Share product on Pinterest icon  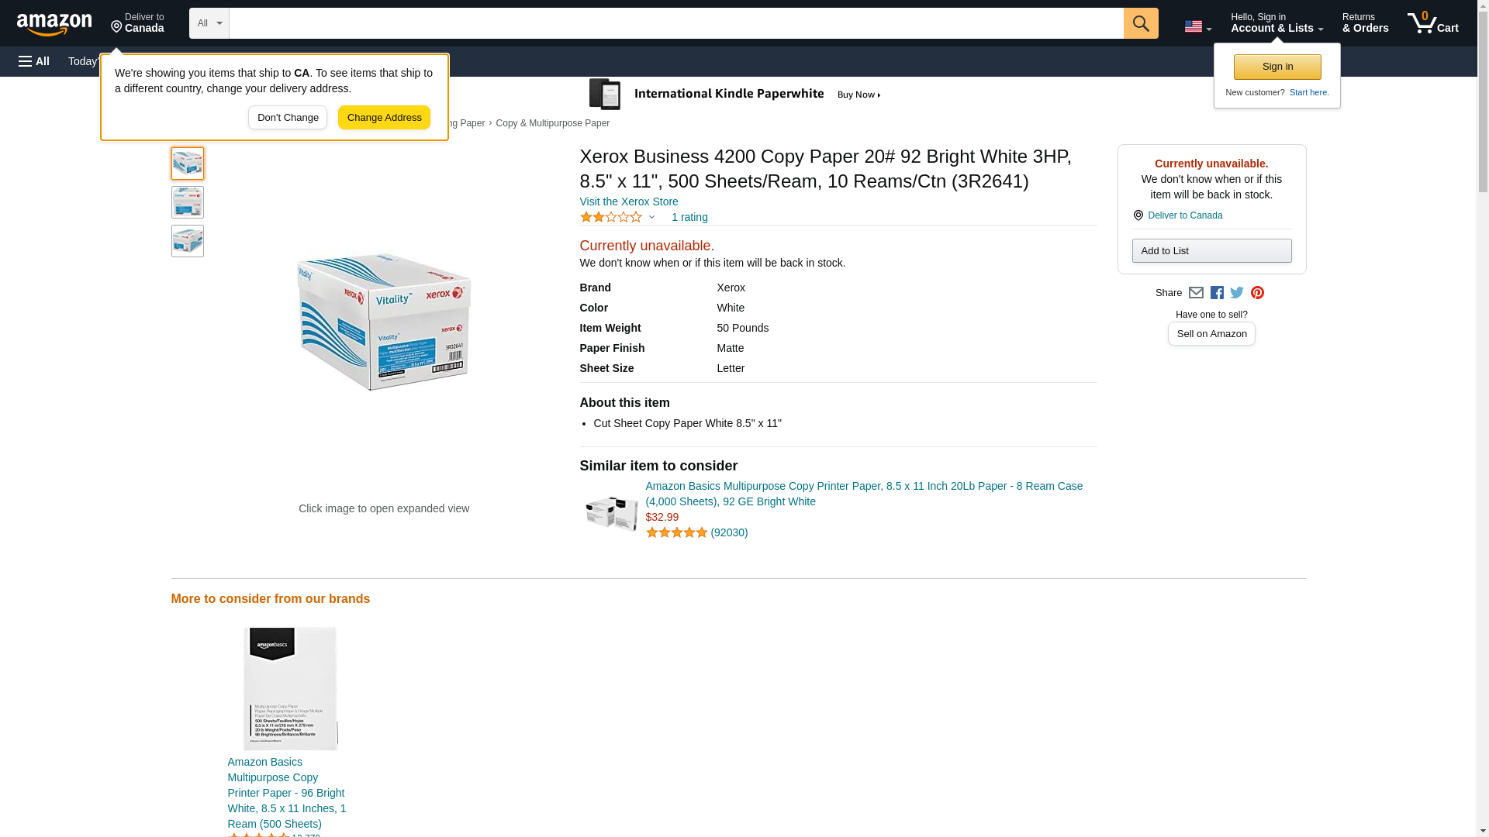tap(1257, 293)
